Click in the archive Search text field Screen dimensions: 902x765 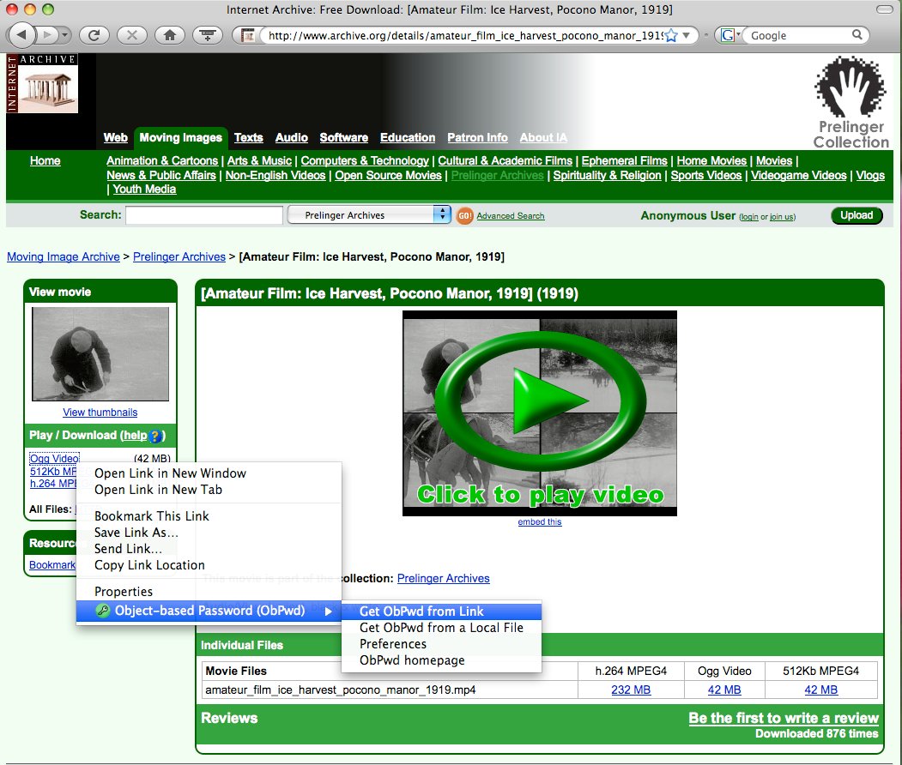pyautogui.click(x=204, y=215)
